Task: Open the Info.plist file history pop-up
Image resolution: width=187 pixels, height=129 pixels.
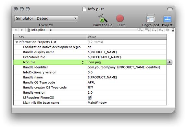Action: tap(40, 30)
